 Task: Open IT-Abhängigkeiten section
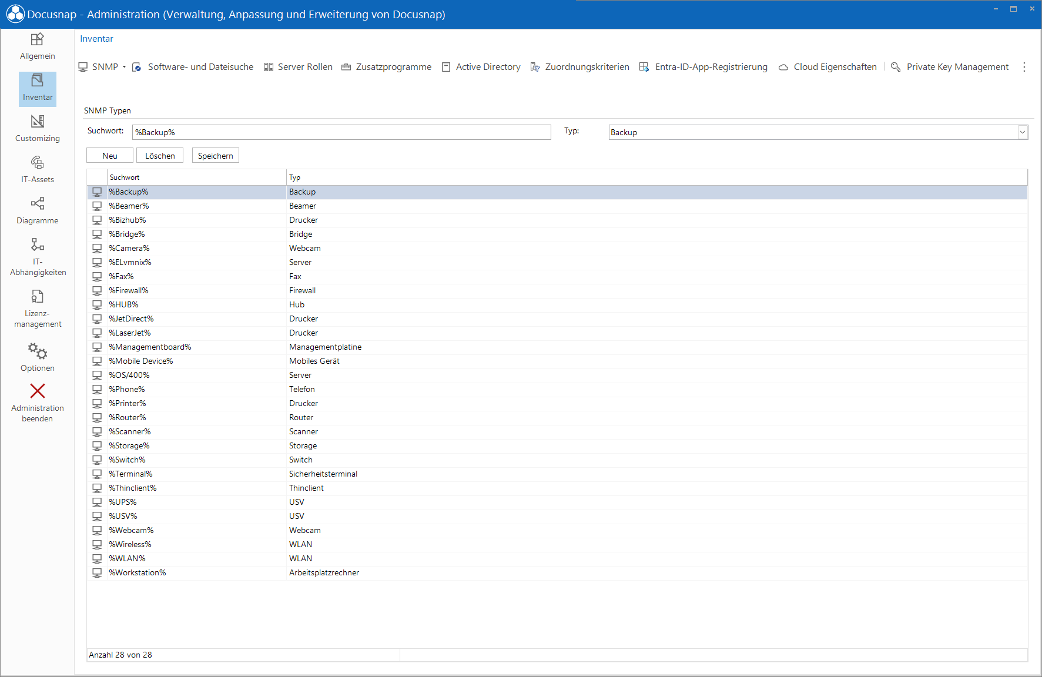38,257
